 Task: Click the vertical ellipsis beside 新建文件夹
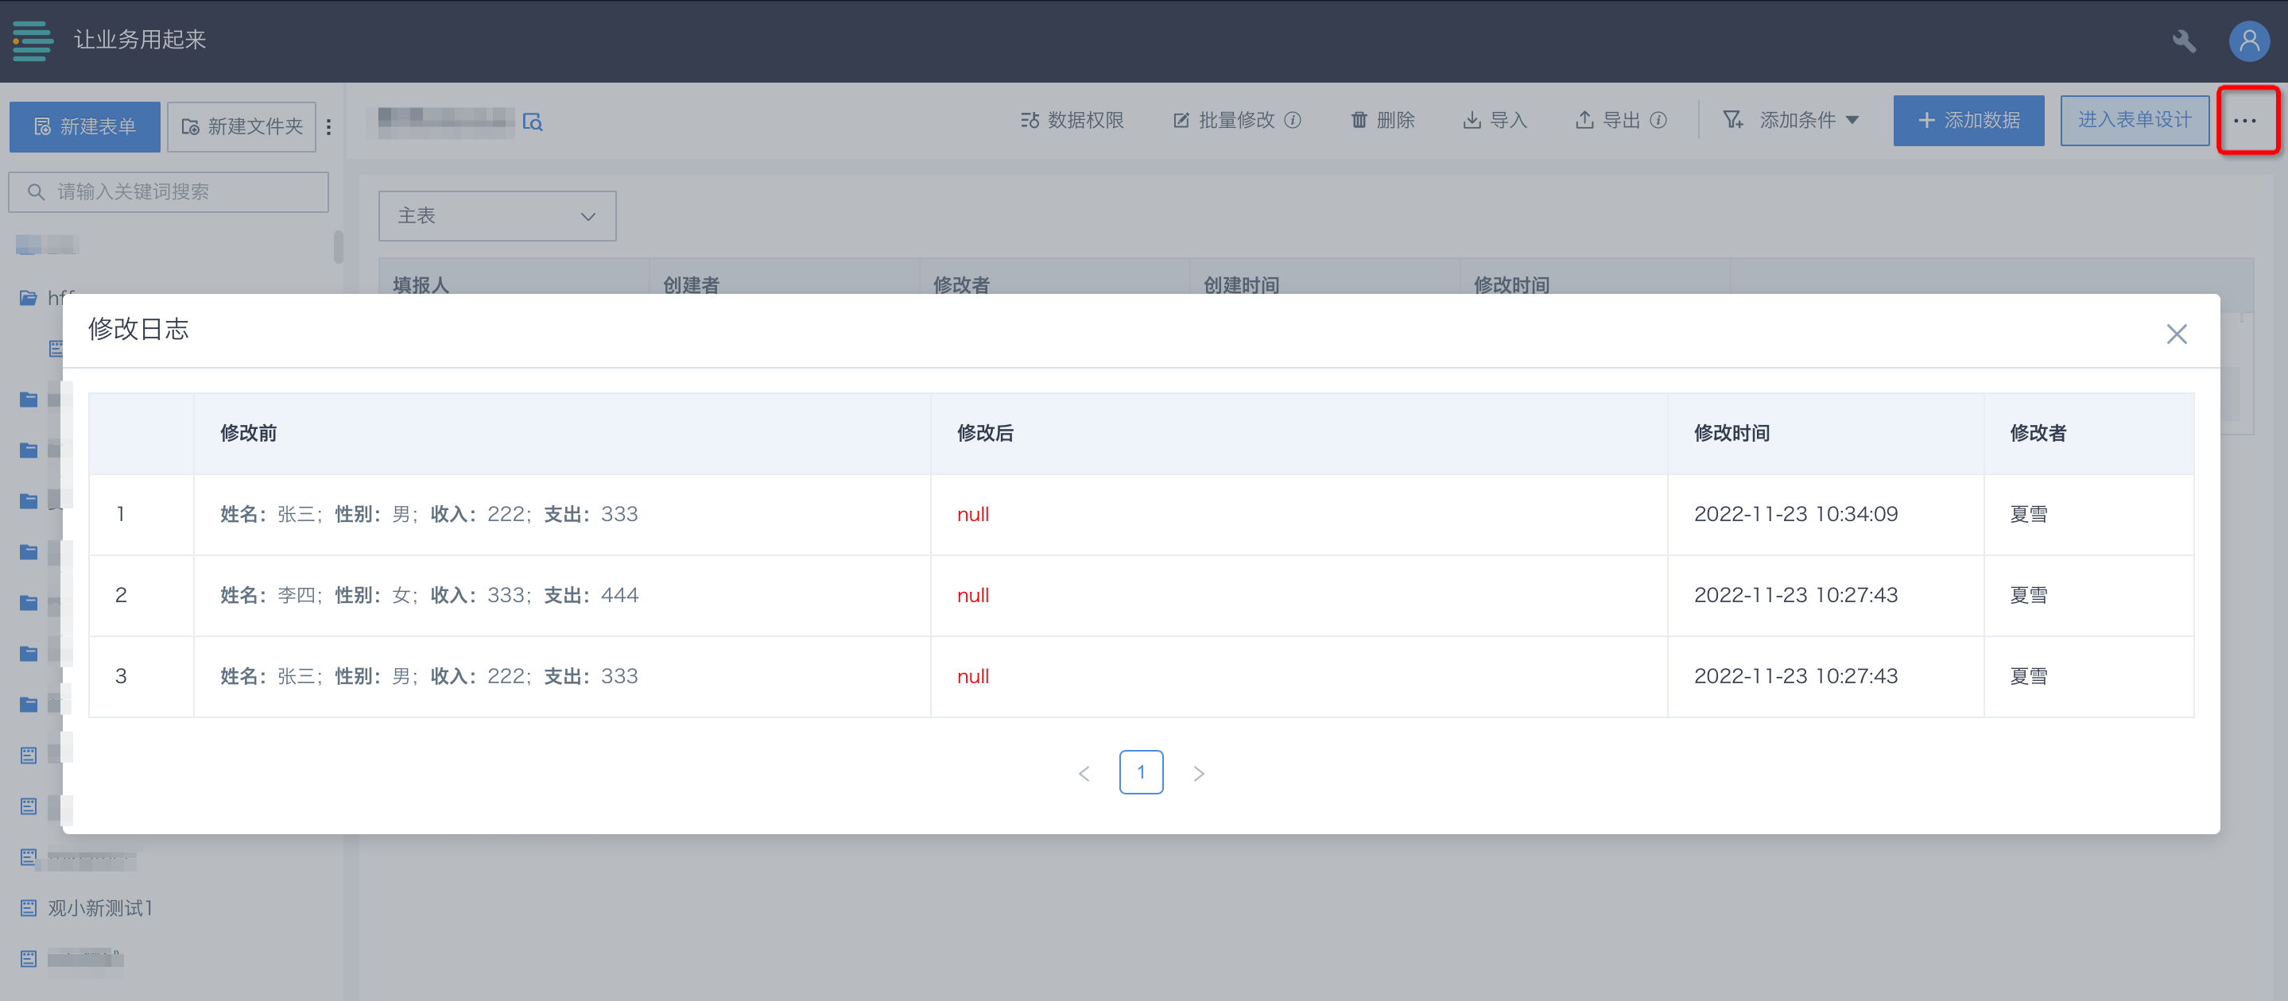point(328,127)
